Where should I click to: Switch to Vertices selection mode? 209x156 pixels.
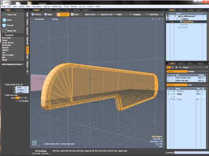[x=36, y=15]
